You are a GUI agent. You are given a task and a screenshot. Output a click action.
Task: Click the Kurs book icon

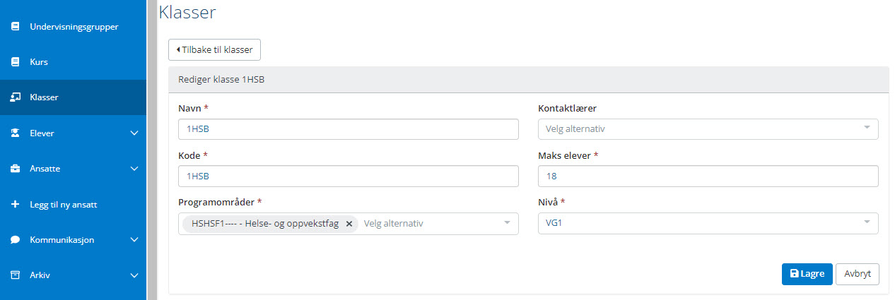coord(15,62)
